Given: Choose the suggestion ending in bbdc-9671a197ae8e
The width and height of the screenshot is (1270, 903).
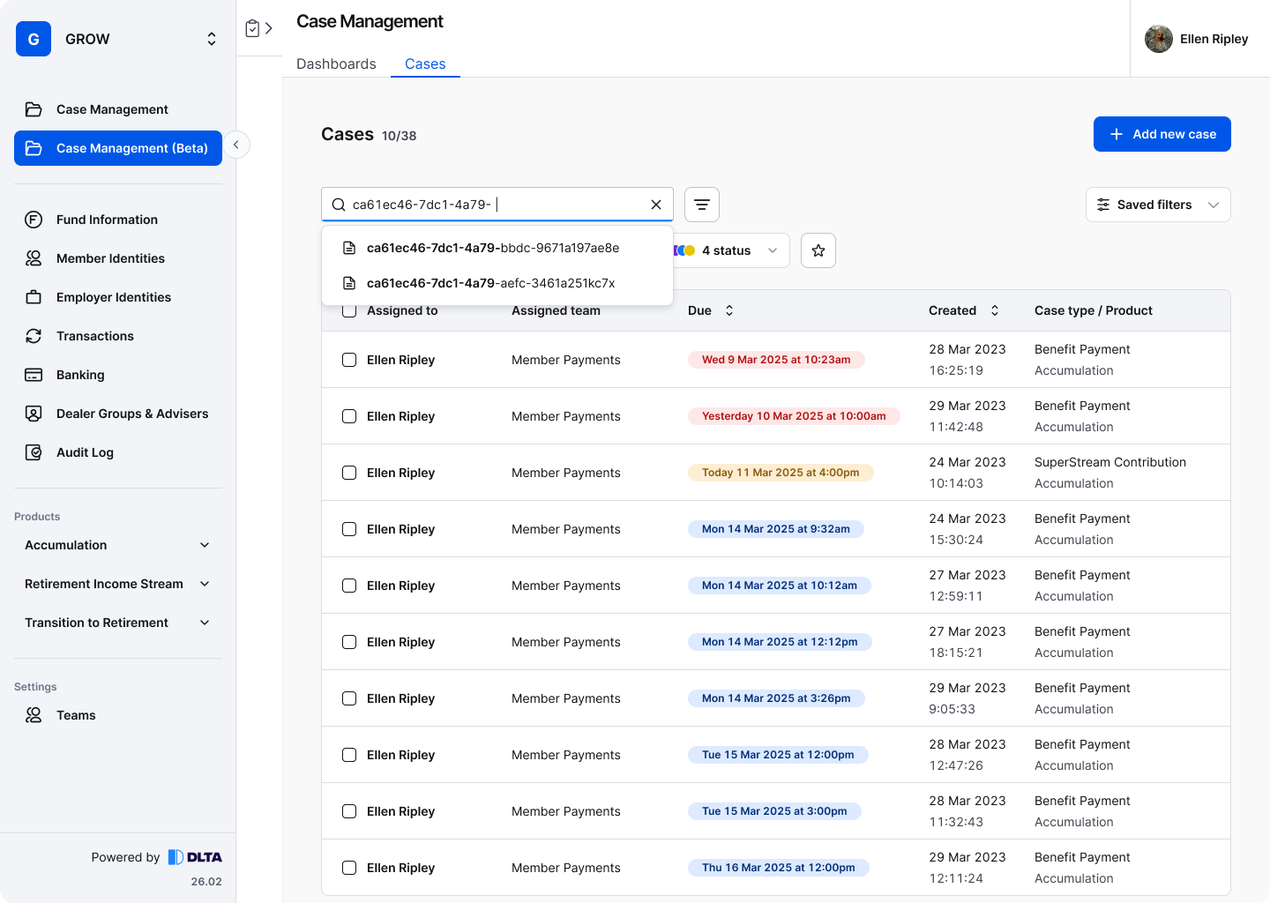Looking at the screenshot, I should (492, 248).
